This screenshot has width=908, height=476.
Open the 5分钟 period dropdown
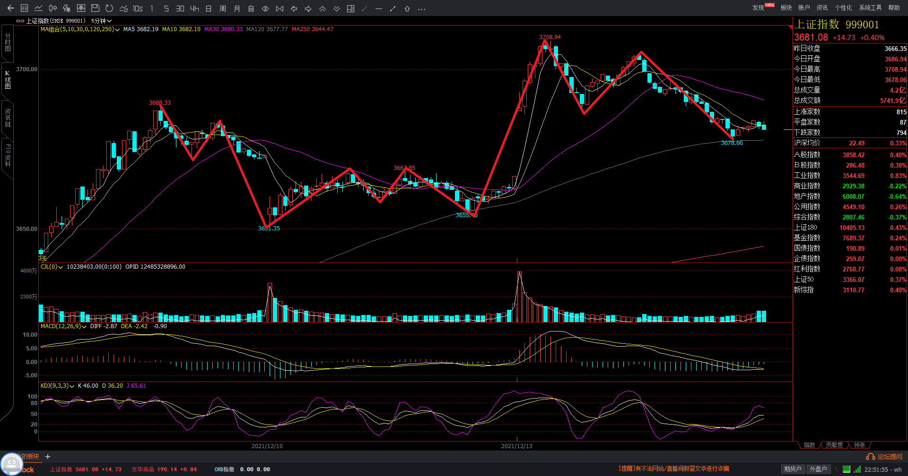(101, 21)
